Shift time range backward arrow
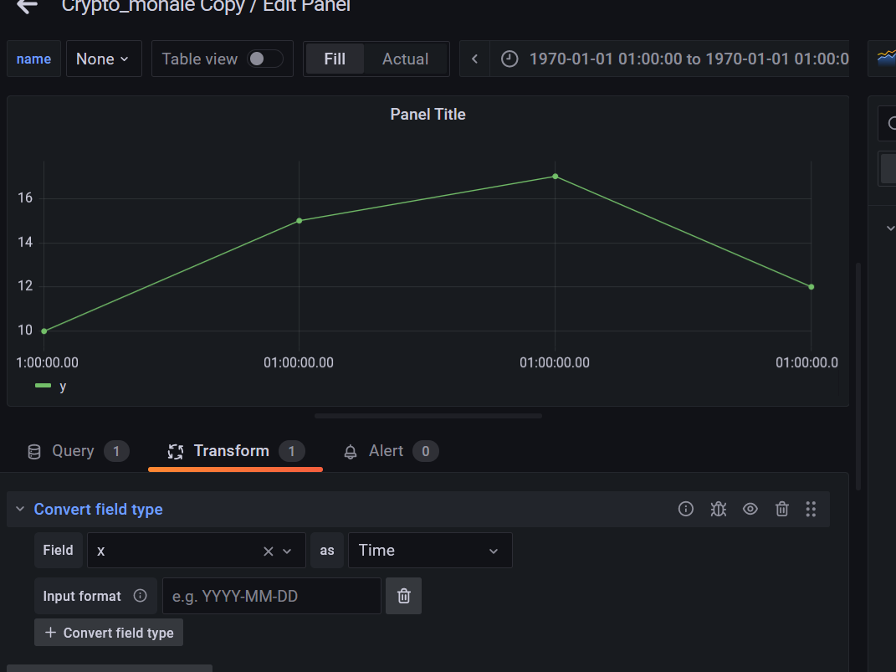 474,59
